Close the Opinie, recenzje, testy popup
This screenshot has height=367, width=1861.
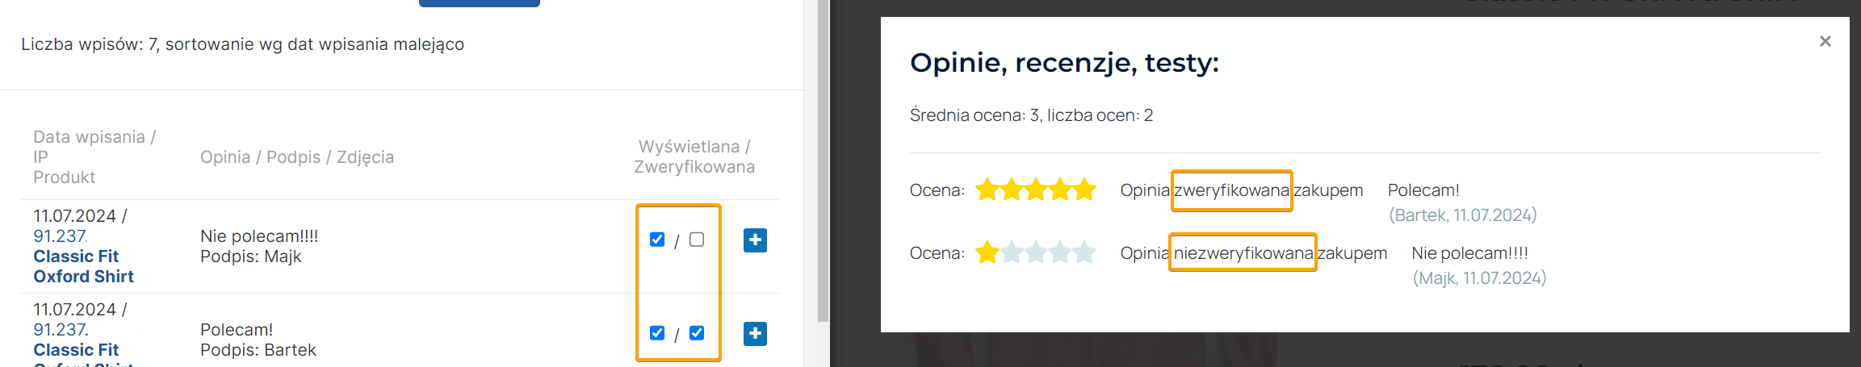(1825, 41)
